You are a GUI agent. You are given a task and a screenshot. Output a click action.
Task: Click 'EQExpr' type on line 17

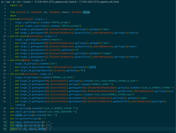click(27, 60)
